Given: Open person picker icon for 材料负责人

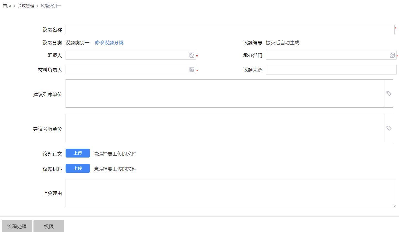Looking at the screenshot, I should coord(192,70).
